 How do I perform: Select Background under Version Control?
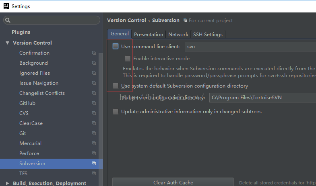click(x=33, y=63)
